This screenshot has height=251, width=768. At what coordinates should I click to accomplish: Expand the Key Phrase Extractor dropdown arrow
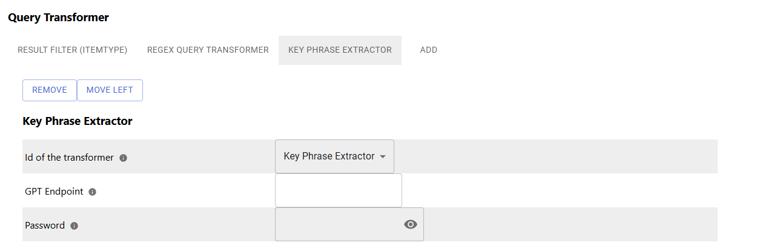pyautogui.click(x=383, y=156)
